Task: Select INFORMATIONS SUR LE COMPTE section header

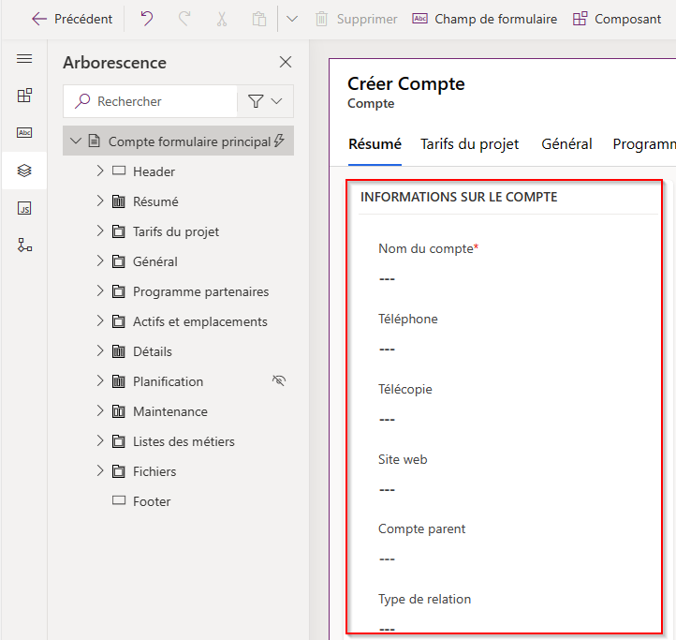Action: 459,197
